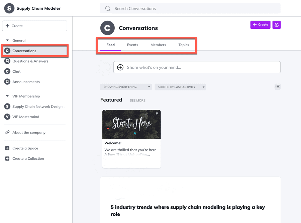Collapse the VIP Membership section

(x=7, y=96)
